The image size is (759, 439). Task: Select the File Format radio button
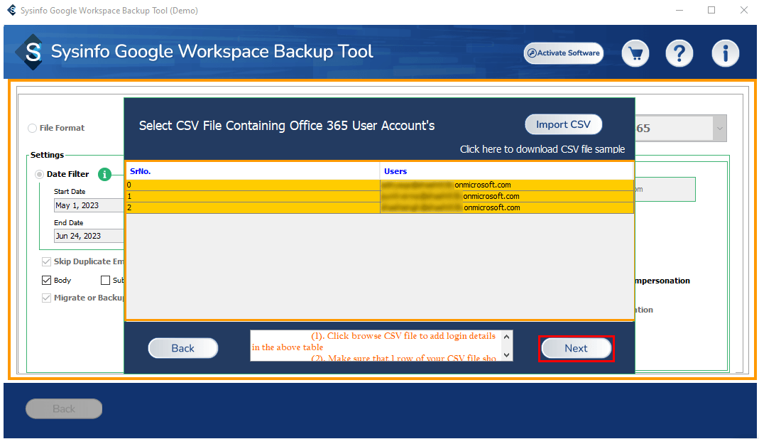(33, 128)
